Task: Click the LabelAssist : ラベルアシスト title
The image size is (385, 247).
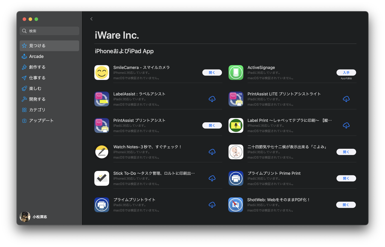Action: pos(139,94)
